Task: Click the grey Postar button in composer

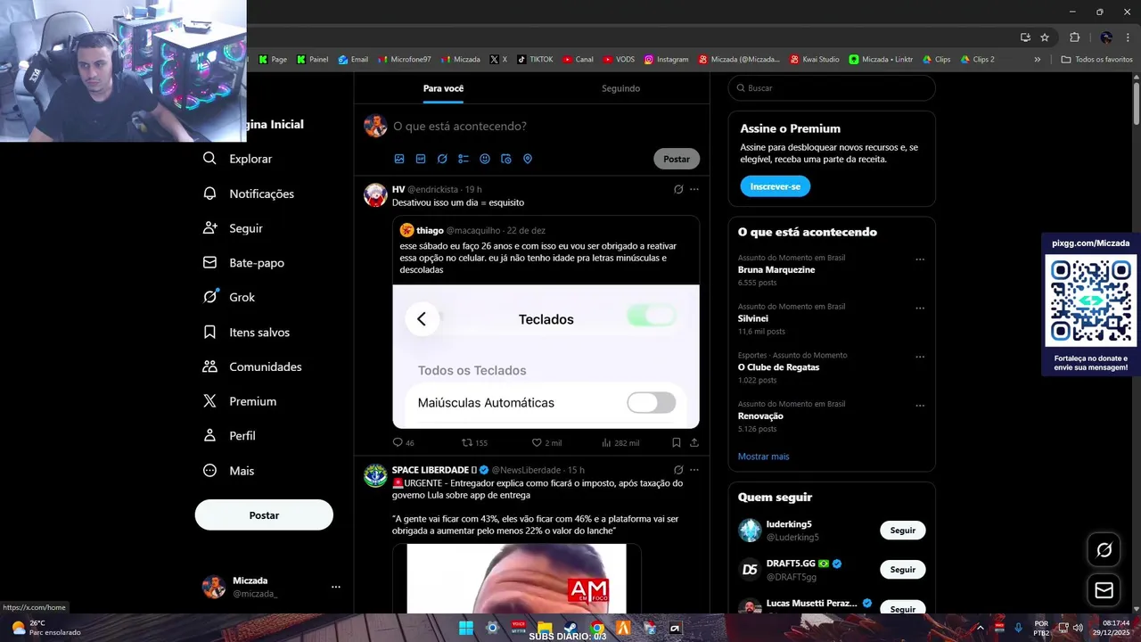Action: coord(677,159)
